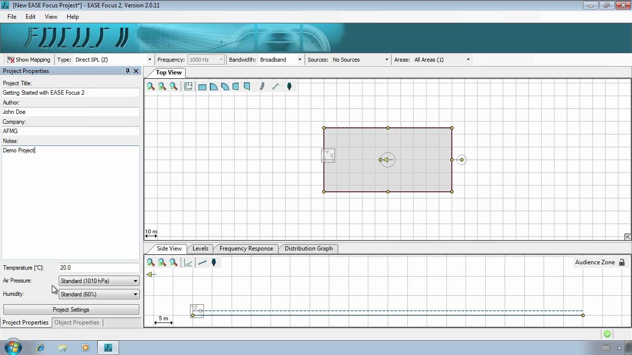Image resolution: width=632 pixels, height=355 pixels.
Task: Open the floor plan layout icon
Action: tap(188, 86)
